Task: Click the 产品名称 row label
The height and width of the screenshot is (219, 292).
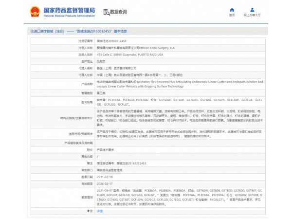Action: (x=87, y=84)
